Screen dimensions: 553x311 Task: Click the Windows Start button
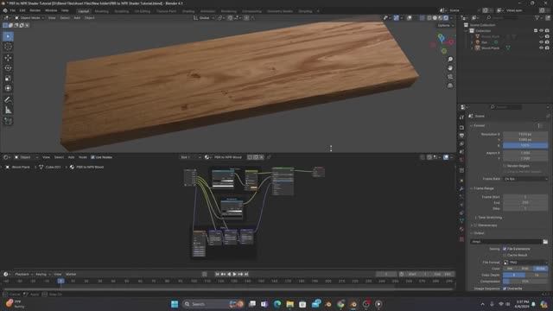(x=175, y=304)
